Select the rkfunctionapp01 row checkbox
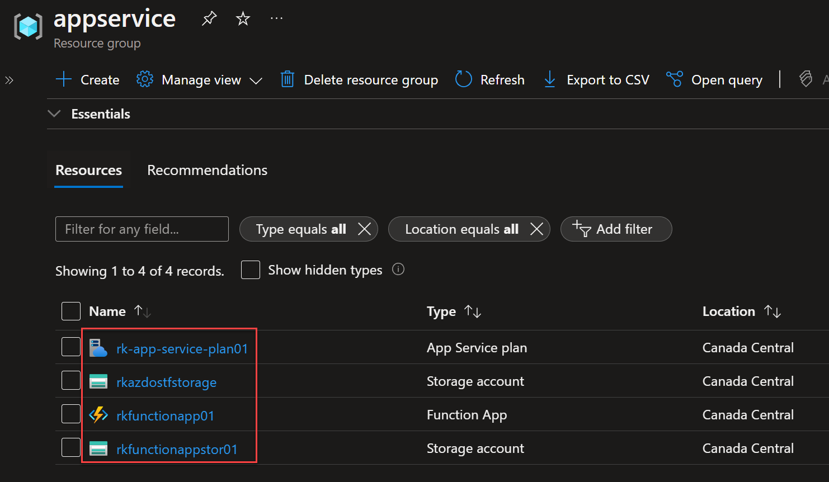This screenshot has height=482, width=829. tap(71, 414)
